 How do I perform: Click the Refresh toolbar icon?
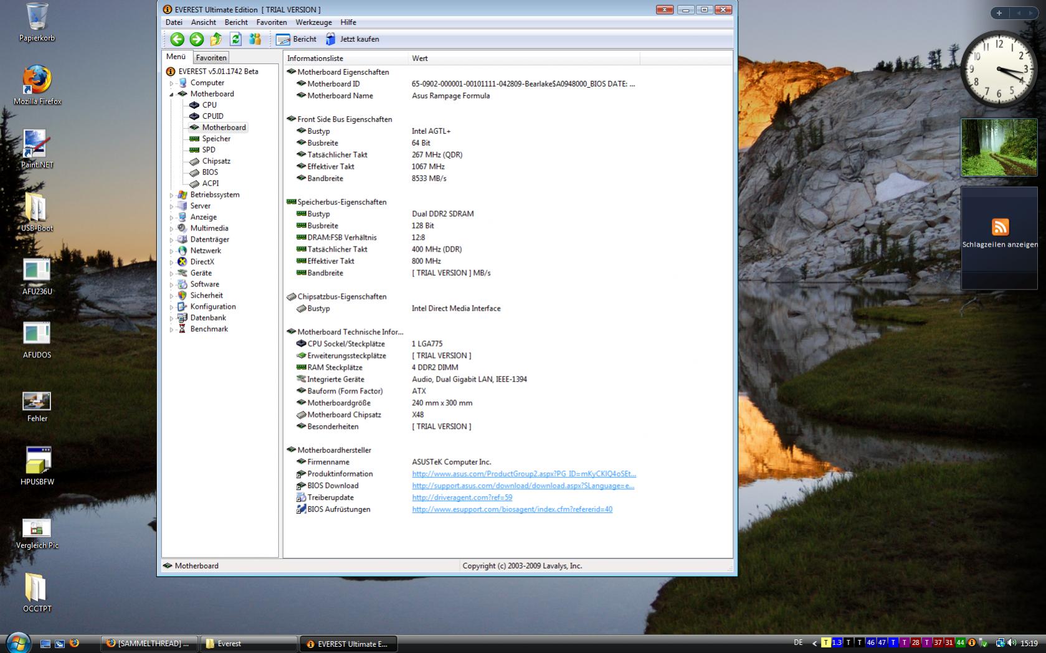235,39
